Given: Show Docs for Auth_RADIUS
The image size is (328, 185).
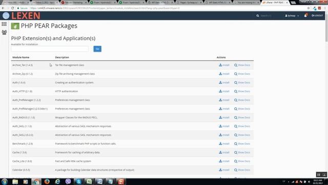Looking at the screenshot, I should click(242, 118).
